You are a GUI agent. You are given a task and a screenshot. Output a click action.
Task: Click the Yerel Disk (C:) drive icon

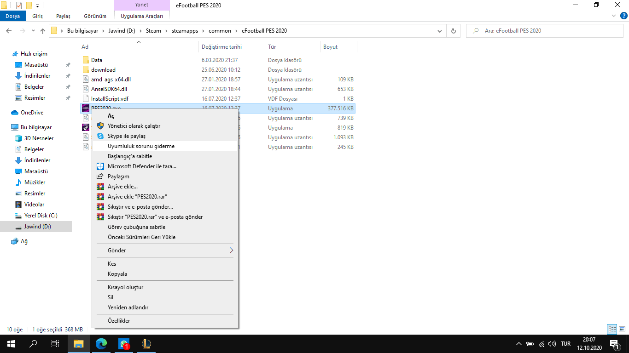click(x=18, y=216)
